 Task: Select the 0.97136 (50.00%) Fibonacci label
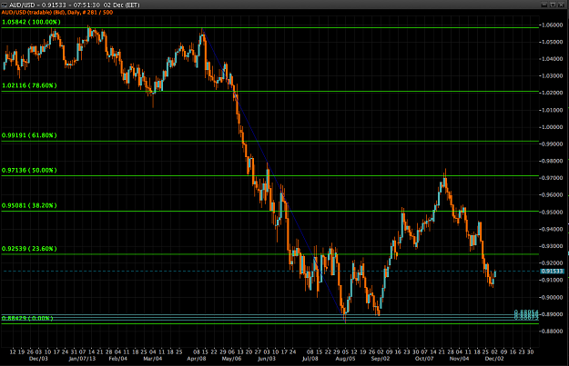pyautogui.click(x=29, y=170)
